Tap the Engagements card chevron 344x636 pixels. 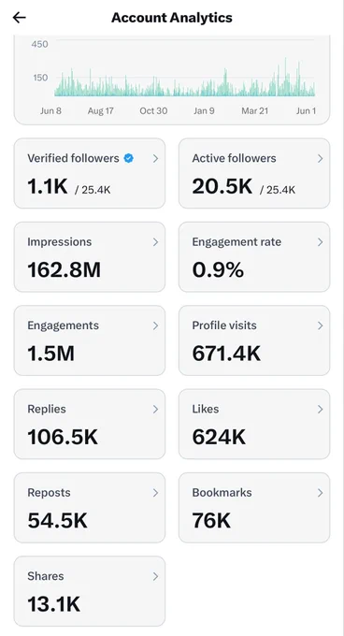(155, 325)
